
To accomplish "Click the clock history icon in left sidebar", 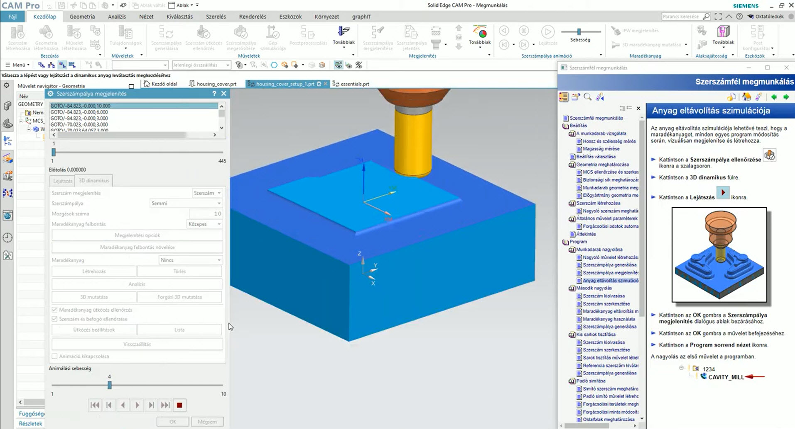I will 7,238.
